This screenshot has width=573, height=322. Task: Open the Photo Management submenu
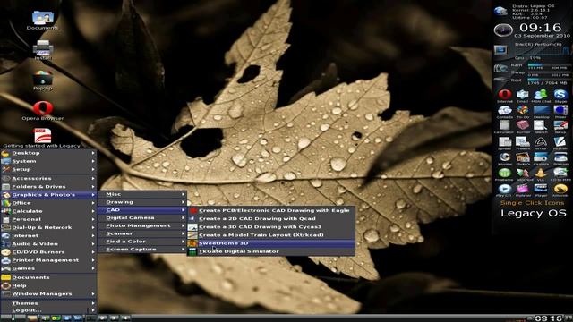tap(142, 225)
